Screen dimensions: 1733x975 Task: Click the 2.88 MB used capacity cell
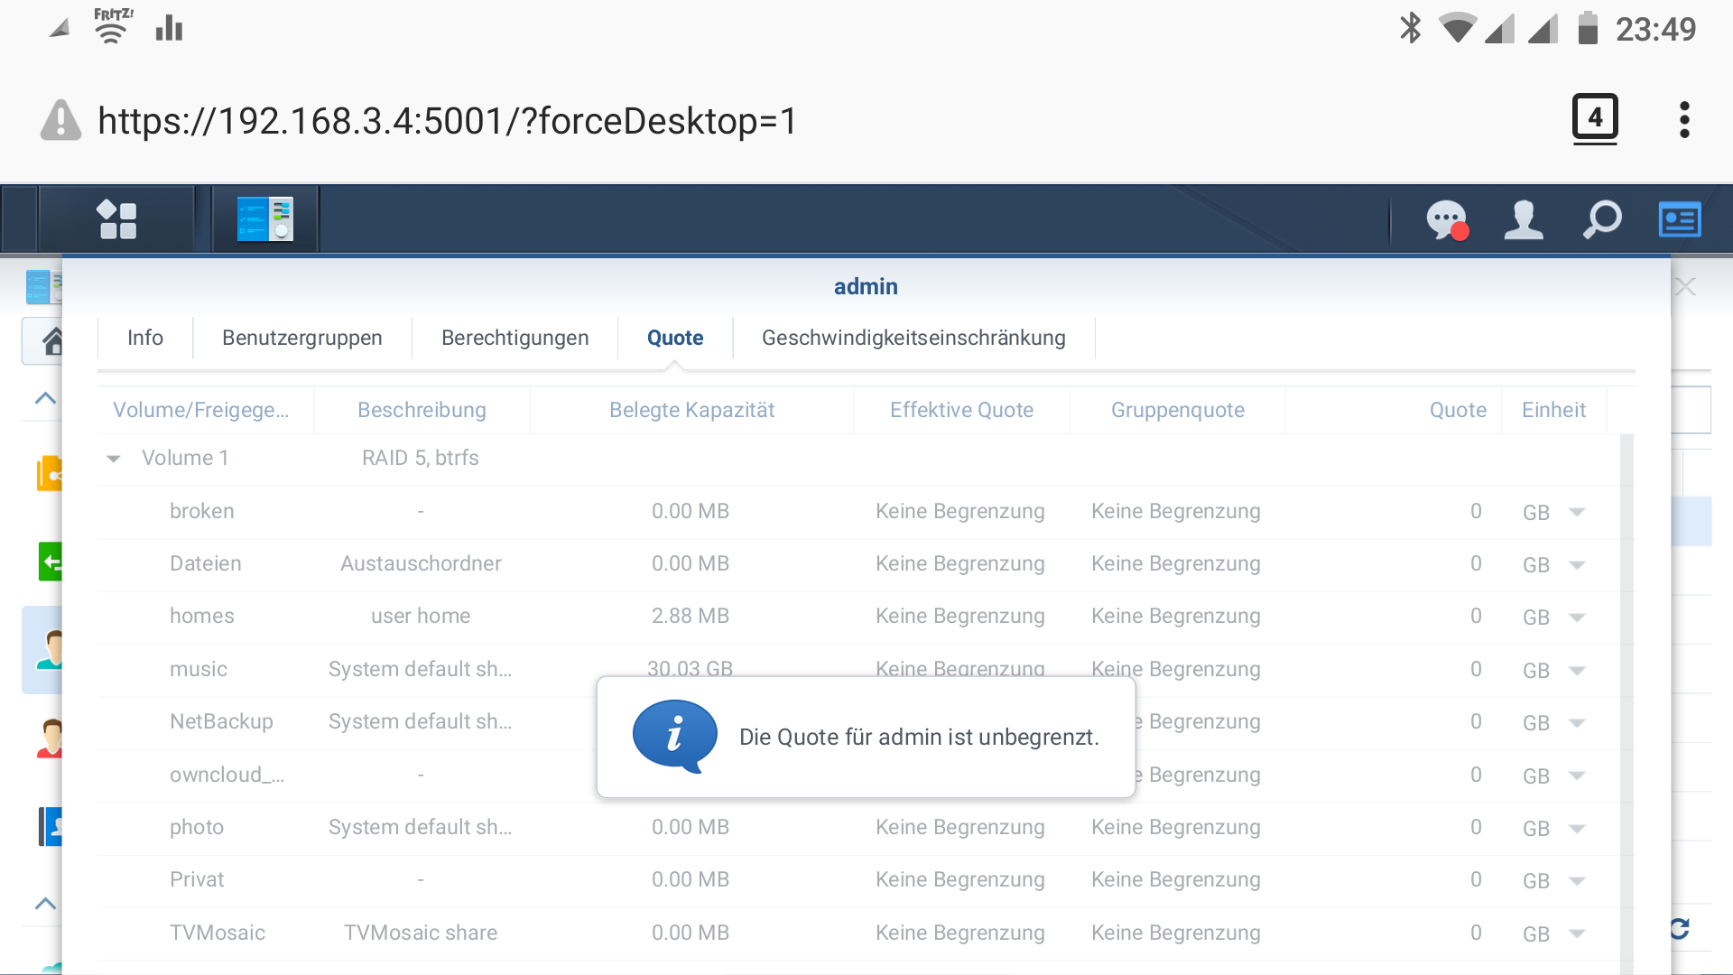[x=690, y=616]
